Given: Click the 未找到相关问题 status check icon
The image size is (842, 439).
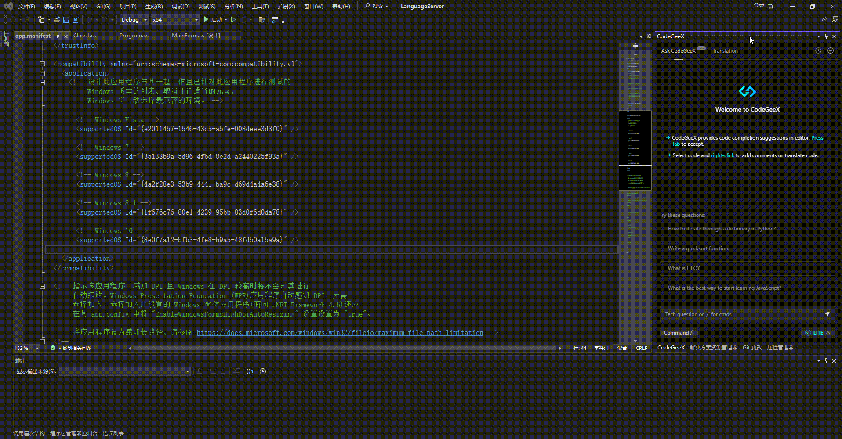Looking at the screenshot, I should pos(53,348).
